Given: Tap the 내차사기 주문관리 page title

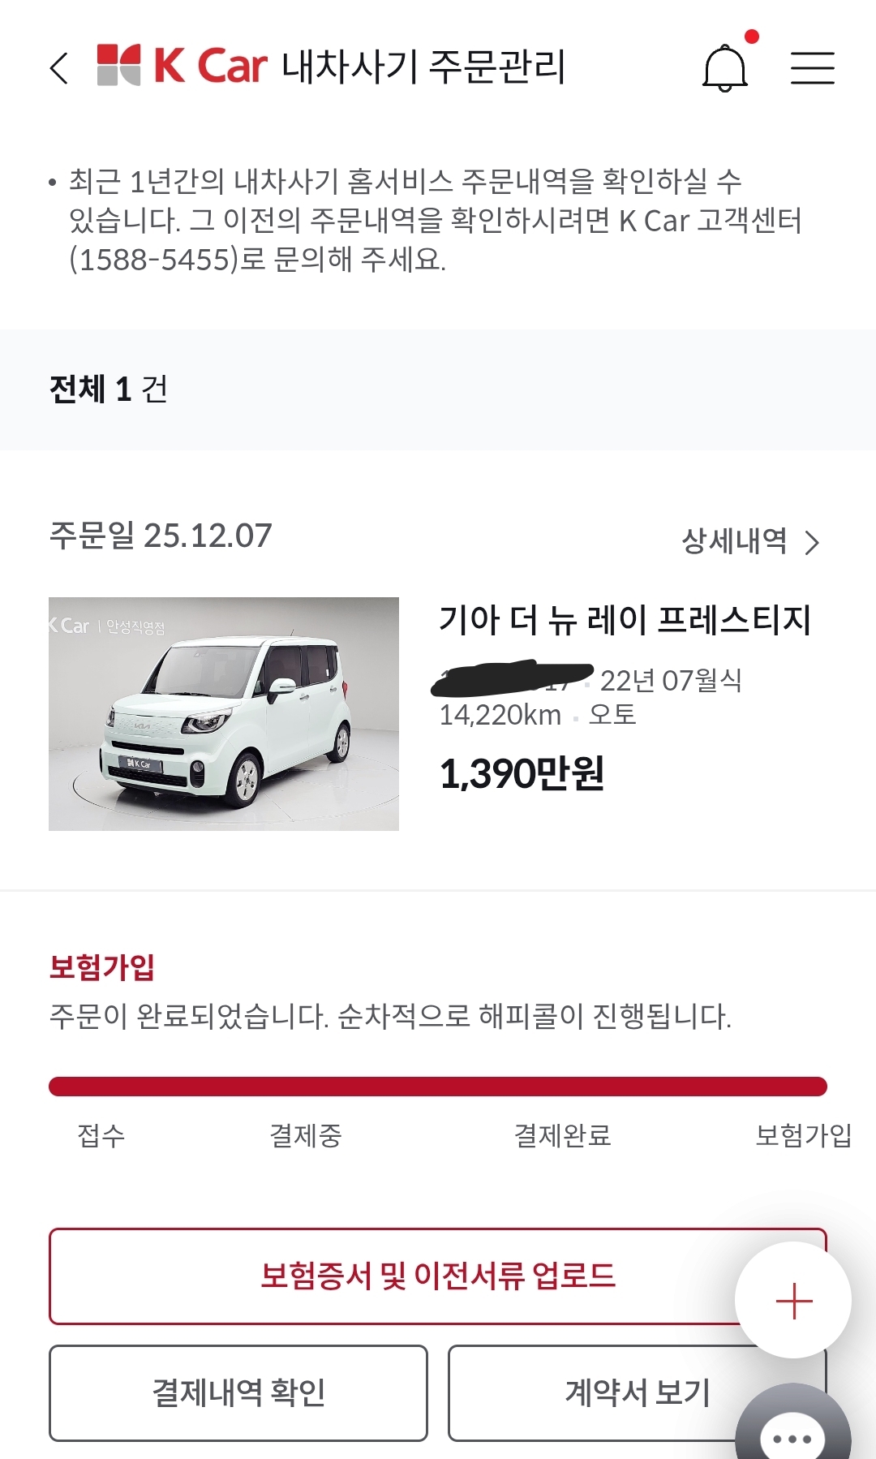Looking at the screenshot, I should (423, 67).
